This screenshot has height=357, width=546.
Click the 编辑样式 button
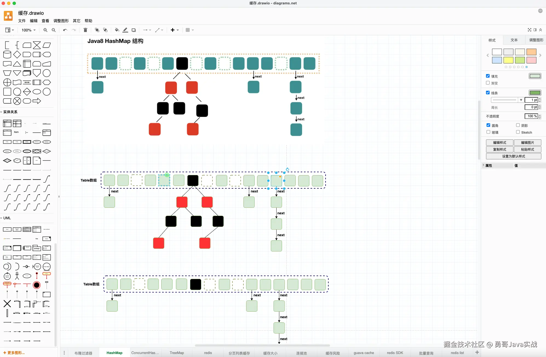(499, 142)
